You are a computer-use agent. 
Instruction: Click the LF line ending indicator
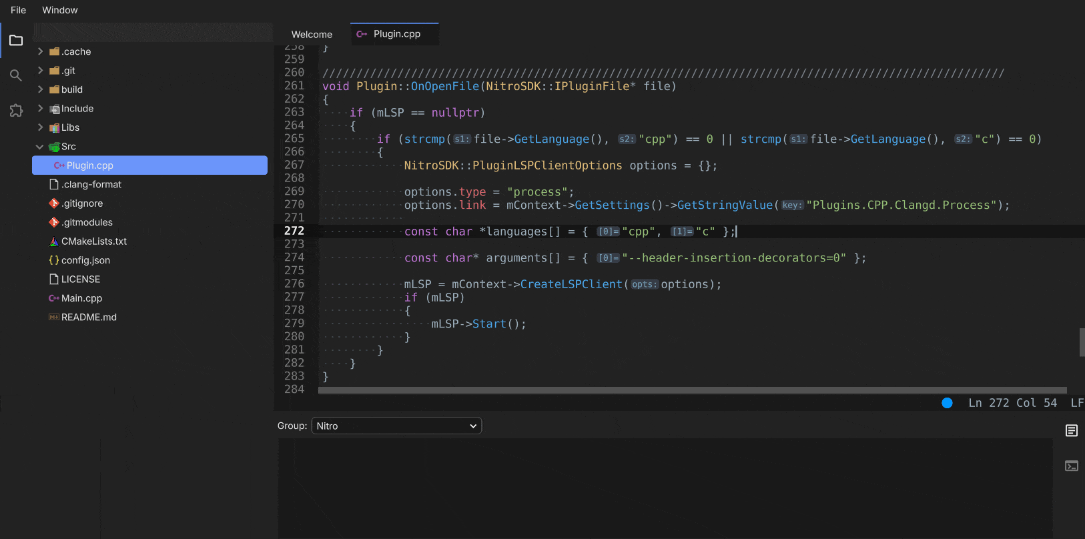click(1076, 403)
